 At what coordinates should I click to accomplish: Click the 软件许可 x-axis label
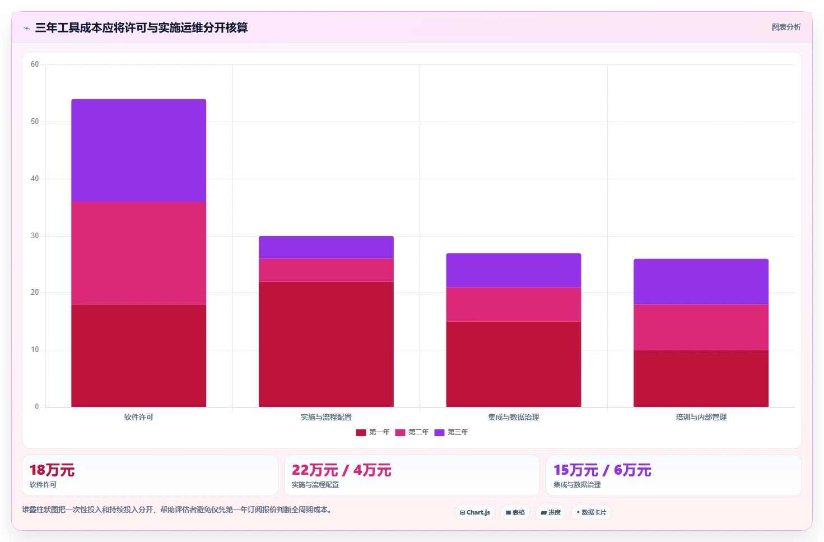(138, 417)
